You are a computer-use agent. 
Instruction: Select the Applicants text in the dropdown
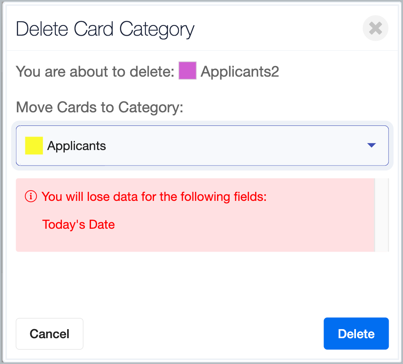coord(77,146)
